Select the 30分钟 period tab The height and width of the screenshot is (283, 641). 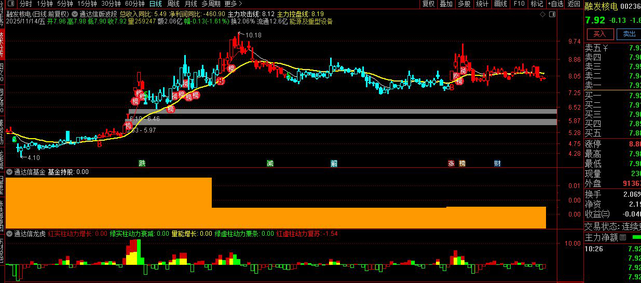[111, 4]
